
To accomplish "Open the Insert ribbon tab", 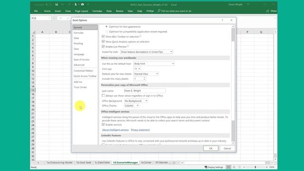I will [x=58, y=11].
